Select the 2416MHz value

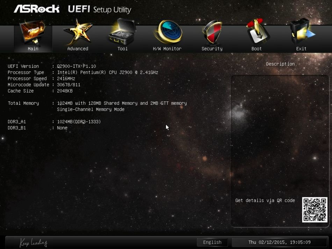(66, 79)
